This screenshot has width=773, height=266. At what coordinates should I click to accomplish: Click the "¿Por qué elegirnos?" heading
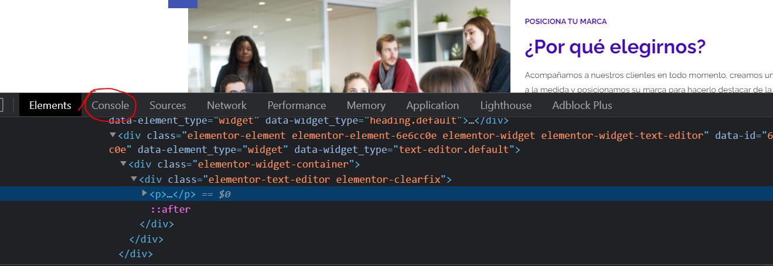pyautogui.click(x=615, y=47)
